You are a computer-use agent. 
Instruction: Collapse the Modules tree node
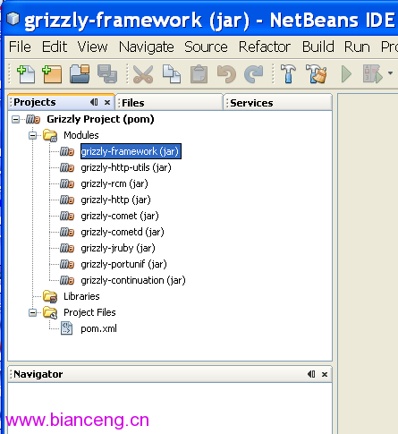[32, 136]
